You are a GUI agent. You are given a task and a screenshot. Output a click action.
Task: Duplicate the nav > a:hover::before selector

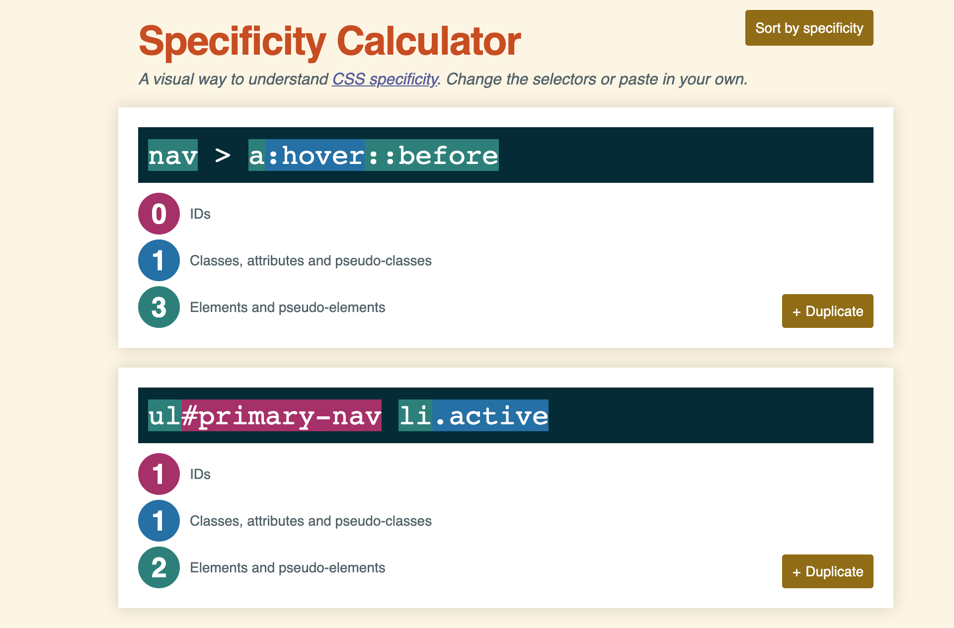pyautogui.click(x=827, y=311)
